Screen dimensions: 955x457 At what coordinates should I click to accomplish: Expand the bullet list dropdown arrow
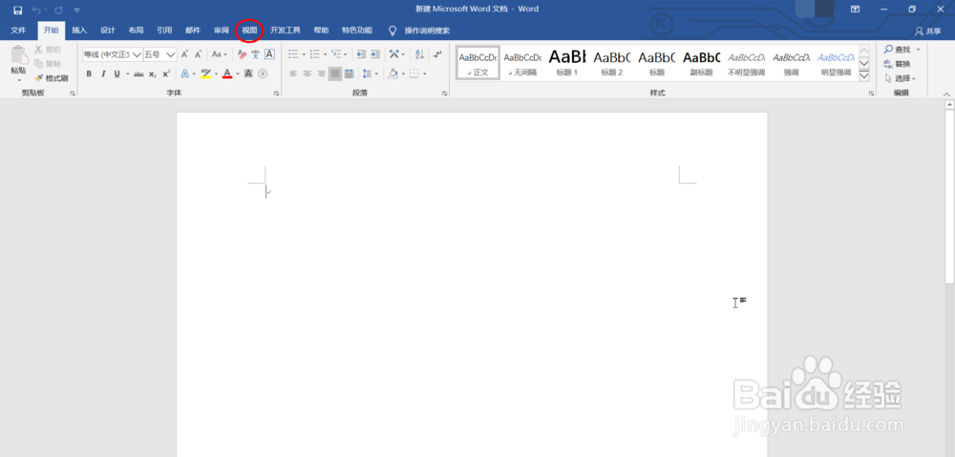[304, 54]
